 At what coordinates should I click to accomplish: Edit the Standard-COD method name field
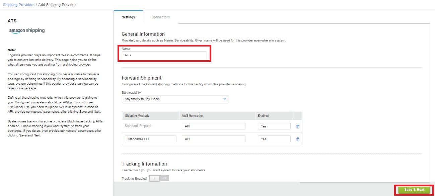150,138
